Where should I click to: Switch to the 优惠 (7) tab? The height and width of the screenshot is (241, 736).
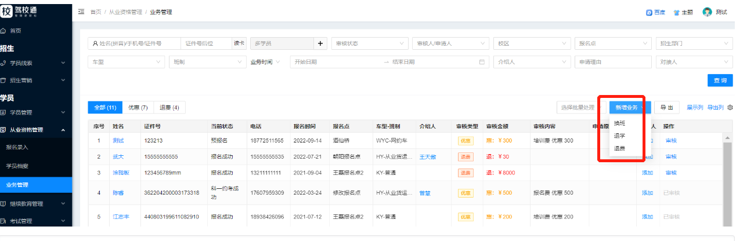tap(138, 108)
